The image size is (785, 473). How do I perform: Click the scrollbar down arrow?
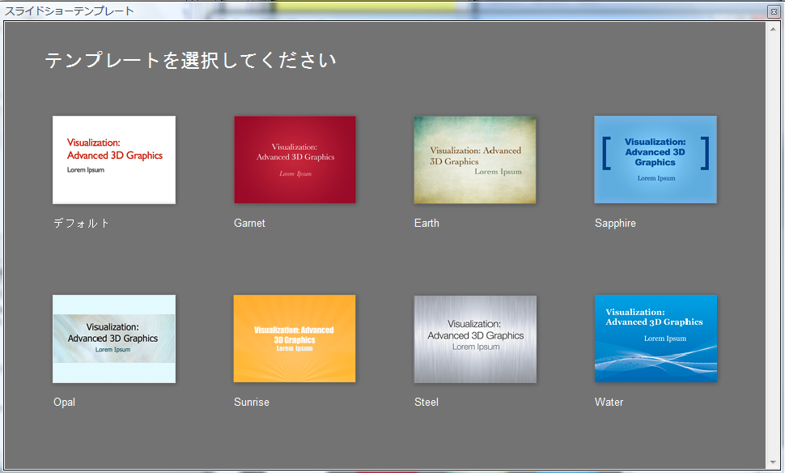click(774, 462)
